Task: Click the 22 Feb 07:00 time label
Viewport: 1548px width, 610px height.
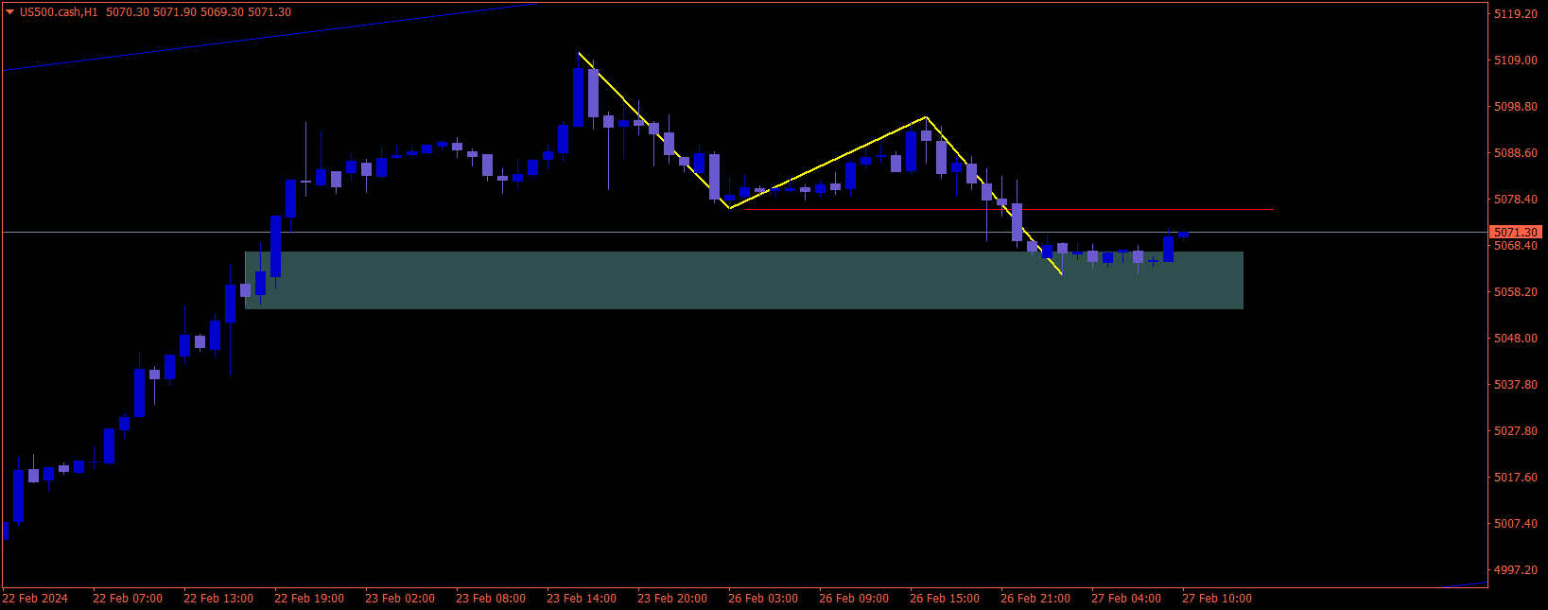Action: pyautogui.click(x=128, y=599)
